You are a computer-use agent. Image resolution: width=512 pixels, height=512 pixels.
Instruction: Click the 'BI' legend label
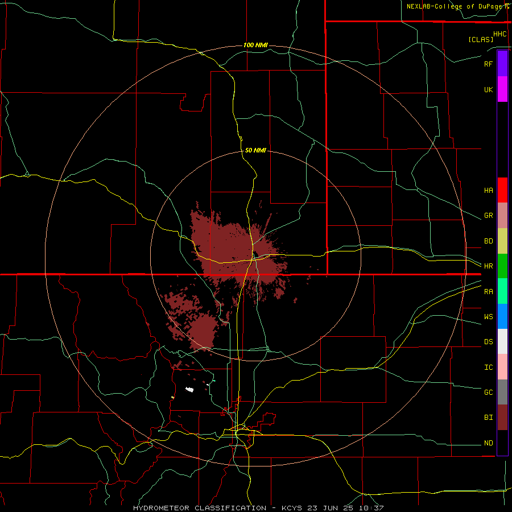(x=488, y=418)
